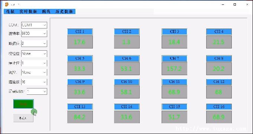
Task: Click the CH 16 reading 68.9
Action: point(219,117)
